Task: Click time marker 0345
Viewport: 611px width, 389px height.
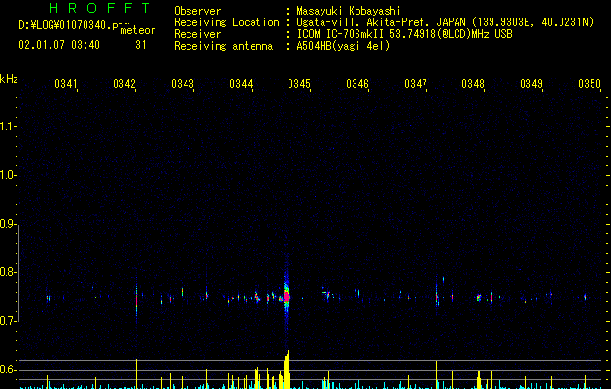Action: [x=299, y=84]
